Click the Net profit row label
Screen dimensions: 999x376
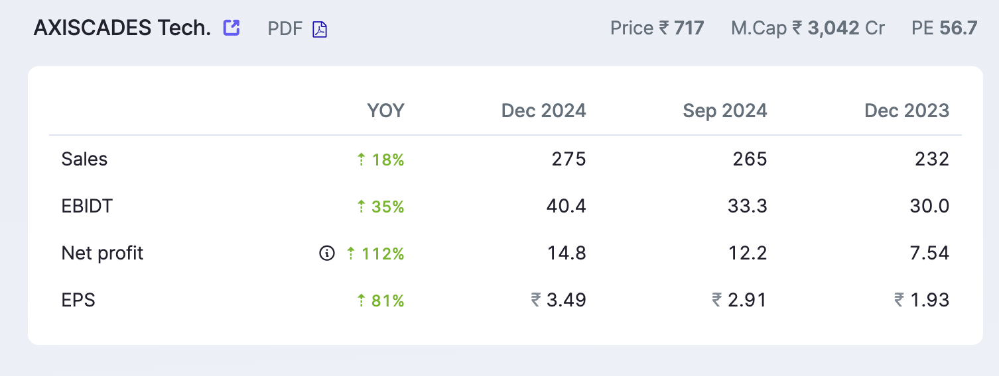coord(102,254)
